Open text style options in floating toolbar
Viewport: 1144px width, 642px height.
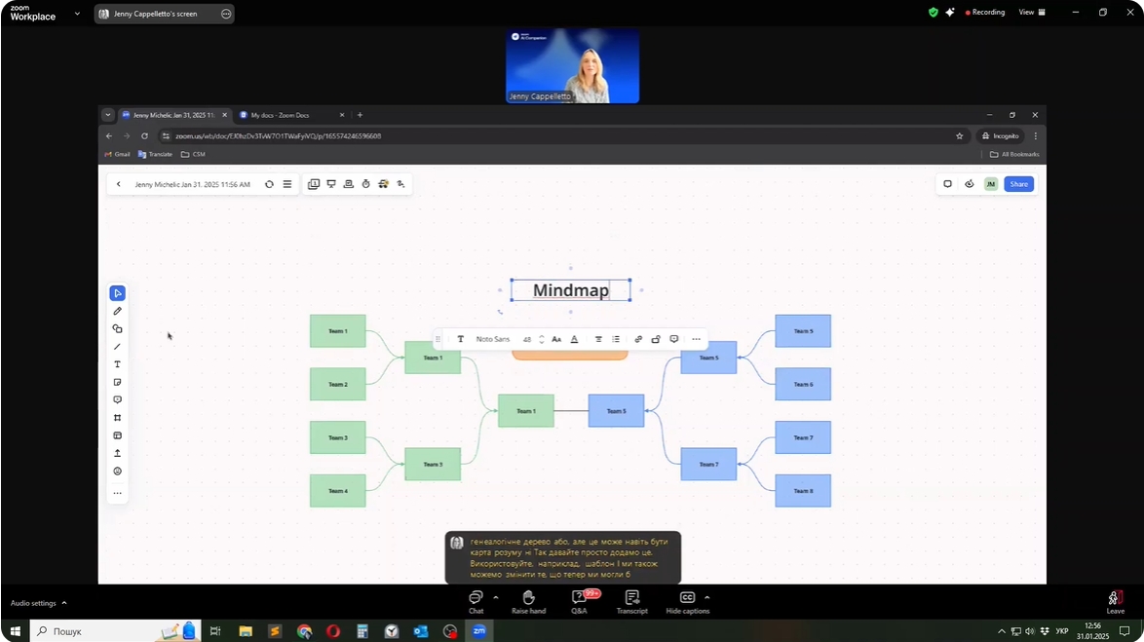460,339
